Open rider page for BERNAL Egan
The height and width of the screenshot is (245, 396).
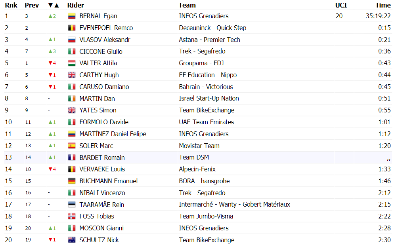(98, 16)
